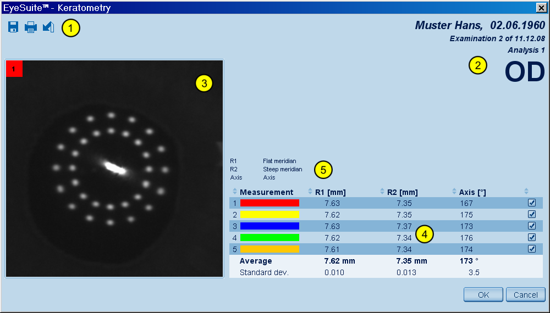Disable measurement 3 via its checkbox
Image resolution: width=550 pixels, height=313 pixels.
(531, 226)
